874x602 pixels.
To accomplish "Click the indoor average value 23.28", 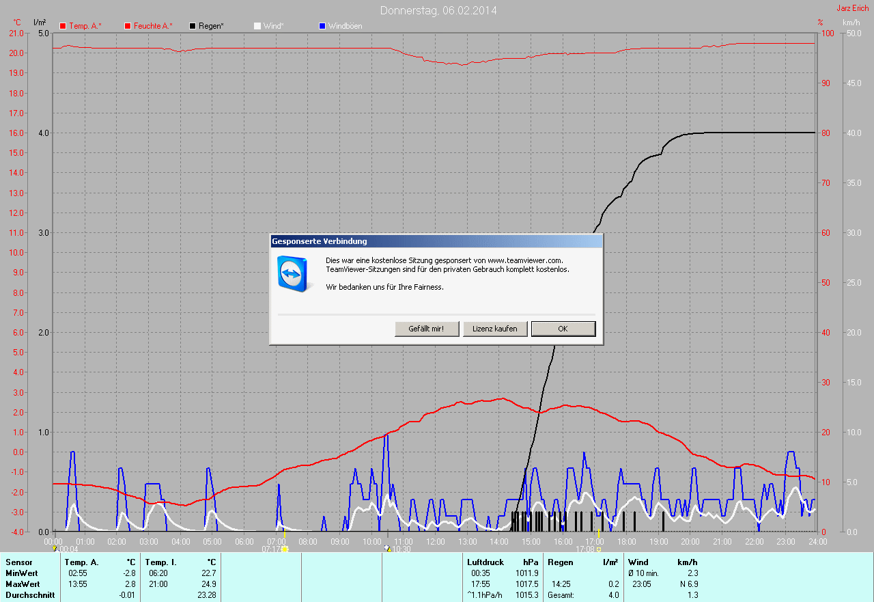I will (x=207, y=595).
